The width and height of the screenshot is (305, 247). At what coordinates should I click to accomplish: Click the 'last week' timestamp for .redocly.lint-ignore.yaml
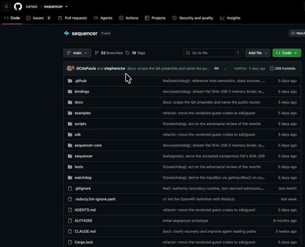289,199
